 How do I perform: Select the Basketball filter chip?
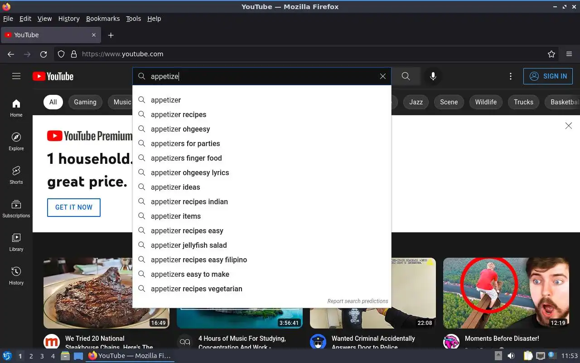click(562, 102)
